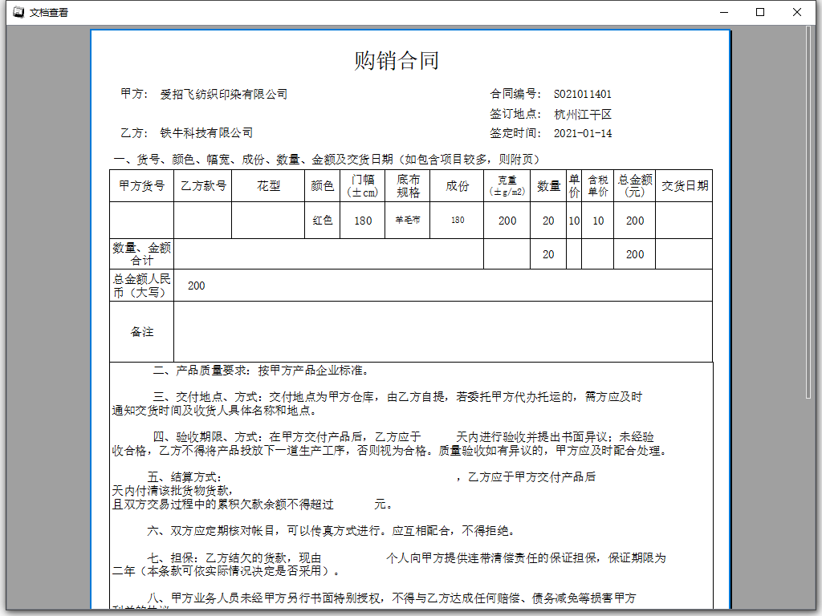Click the 乙方: label
This screenshot has height=616, width=822.
point(134,133)
